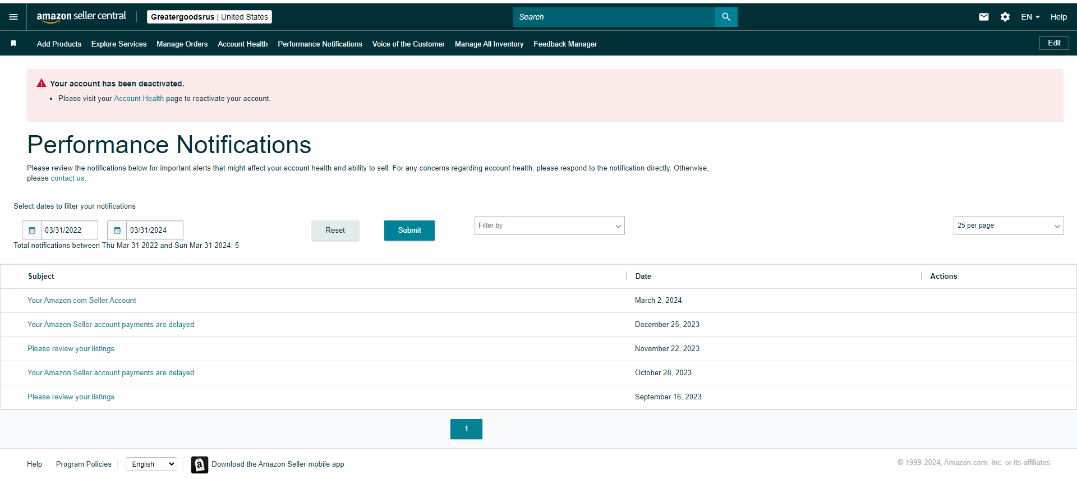1077x479 pixels.
Task: Click the start date field 03/31/2022
Action: tap(70, 230)
